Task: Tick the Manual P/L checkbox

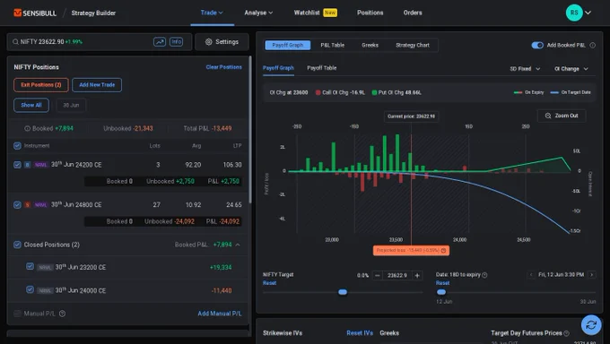Action: pyautogui.click(x=17, y=314)
